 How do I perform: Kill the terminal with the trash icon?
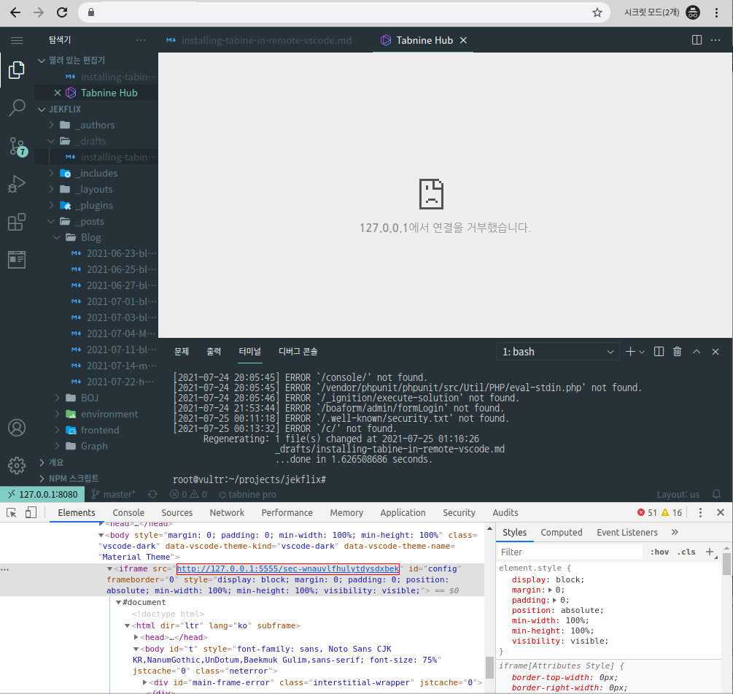[x=677, y=351]
